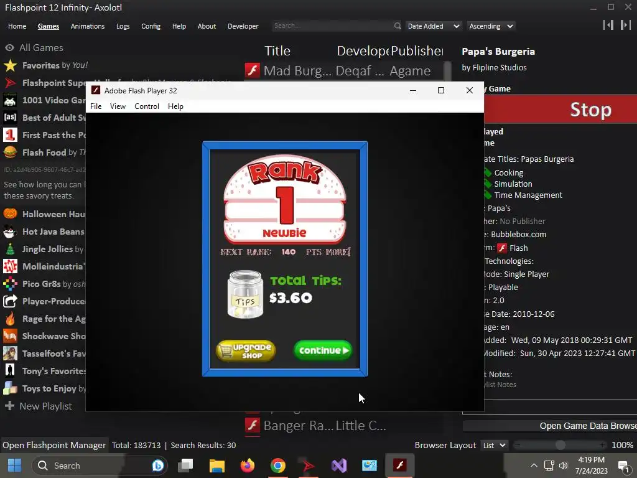Screen dimensions: 637x478
Task: Open the Tasselfoot's Favorites playlist icon
Action: [x=10, y=354]
